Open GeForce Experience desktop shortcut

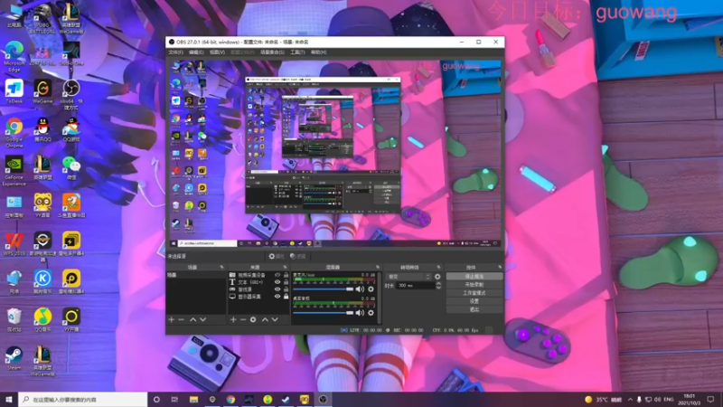click(14, 171)
